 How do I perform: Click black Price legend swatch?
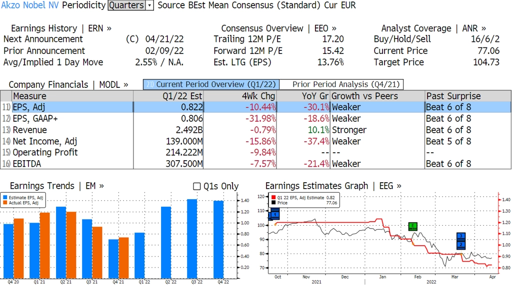(x=273, y=203)
